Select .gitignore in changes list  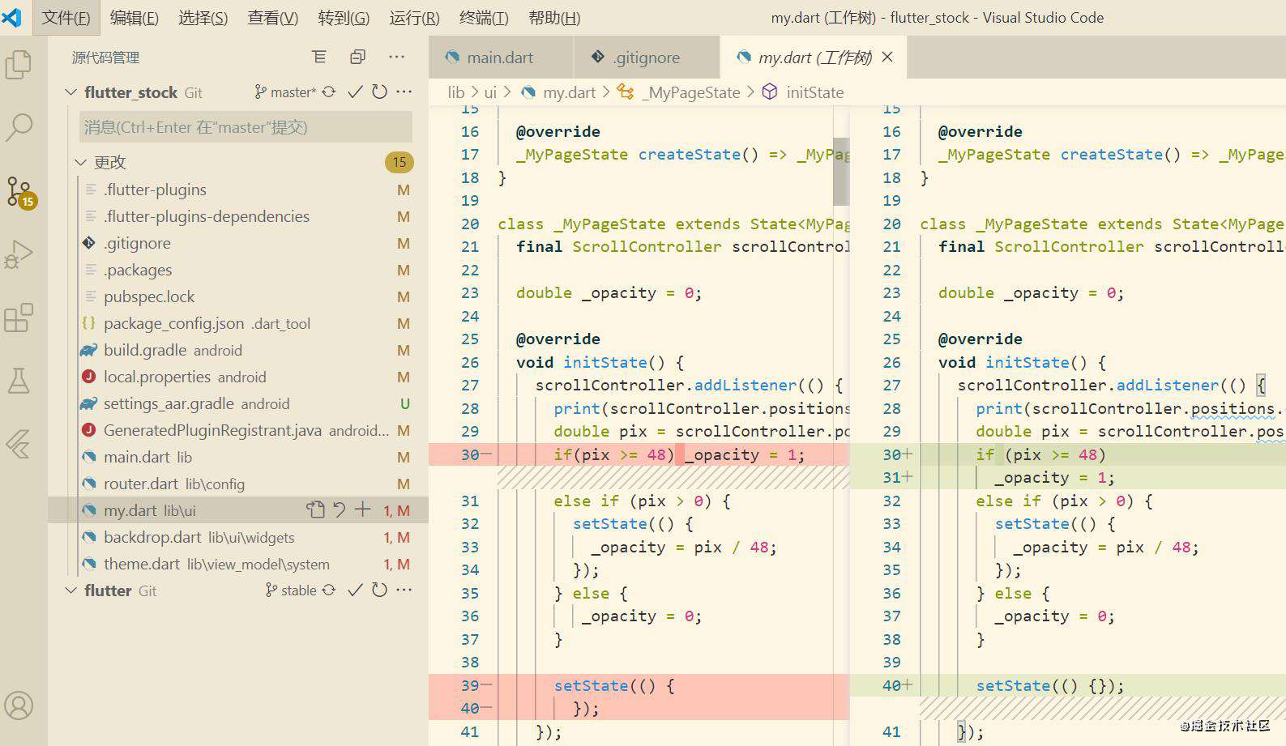[x=238, y=243]
